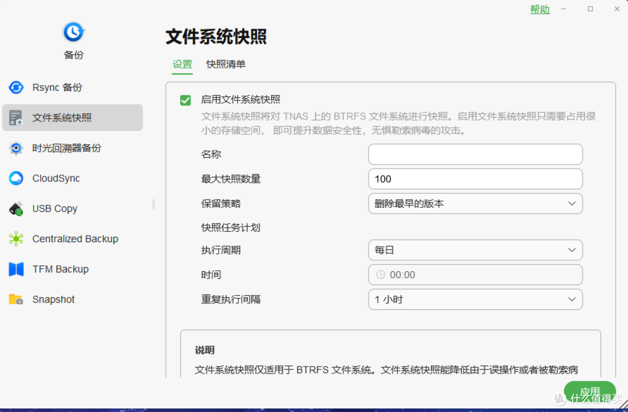Open the 保留策略 dropdown
This screenshot has height=412, width=628.
coord(475,204)
